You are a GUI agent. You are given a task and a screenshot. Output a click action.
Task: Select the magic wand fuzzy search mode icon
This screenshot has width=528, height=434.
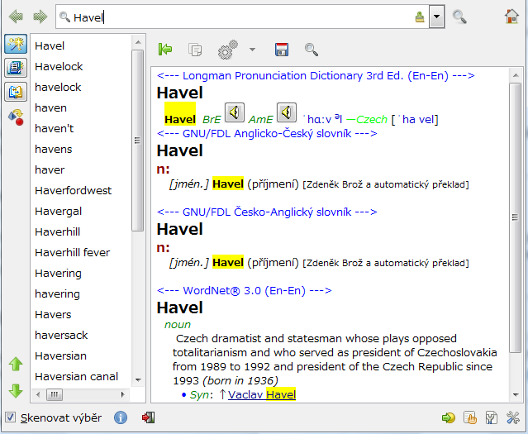(16, 44)
